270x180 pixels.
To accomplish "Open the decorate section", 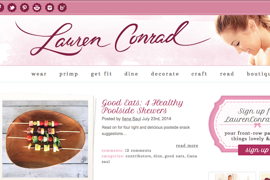I will point(165,74).
